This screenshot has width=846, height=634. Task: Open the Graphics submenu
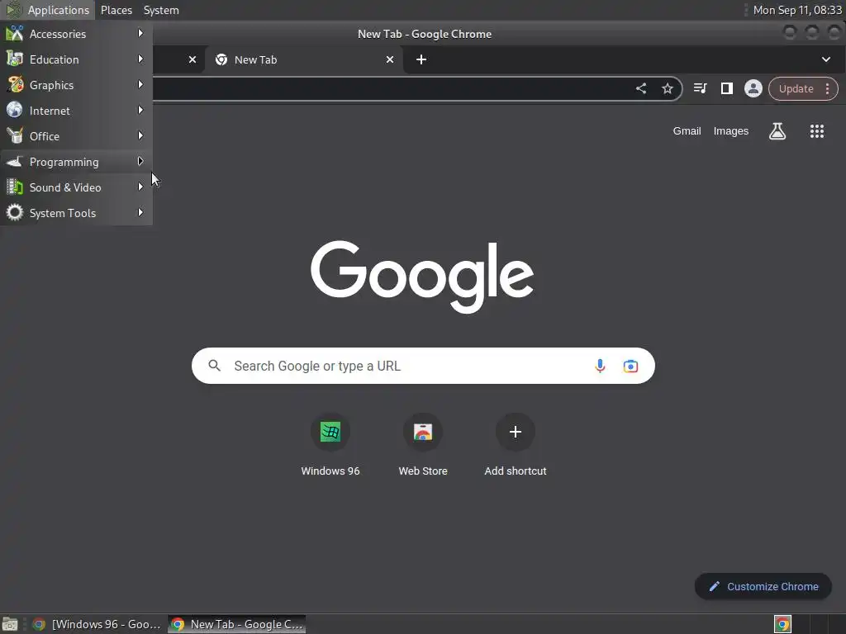point(76,85)
